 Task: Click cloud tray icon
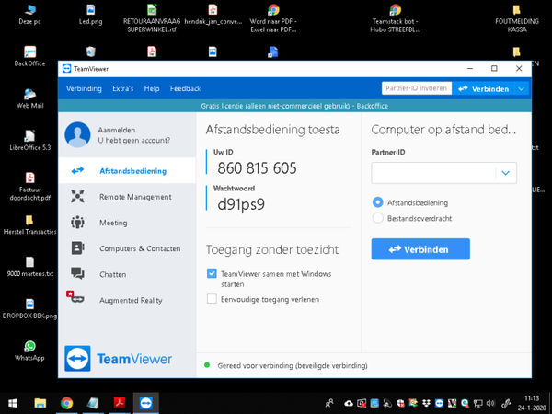(x=349, y=403)
